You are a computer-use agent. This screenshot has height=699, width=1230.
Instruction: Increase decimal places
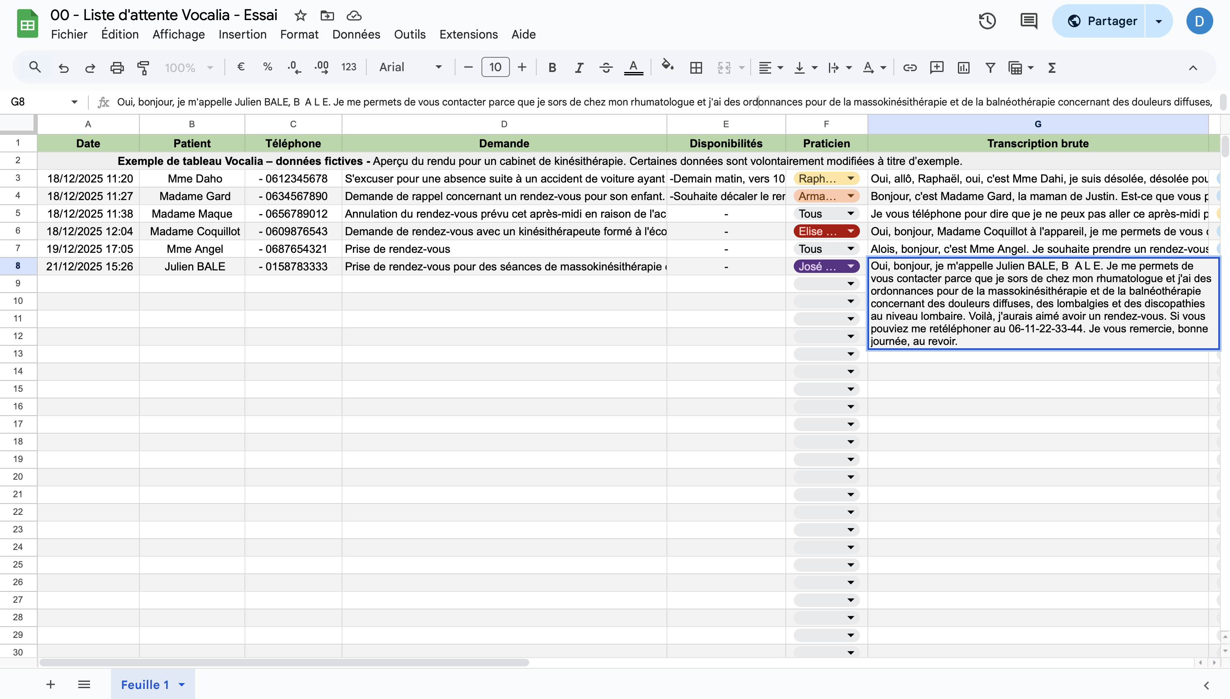coord(322,67)
